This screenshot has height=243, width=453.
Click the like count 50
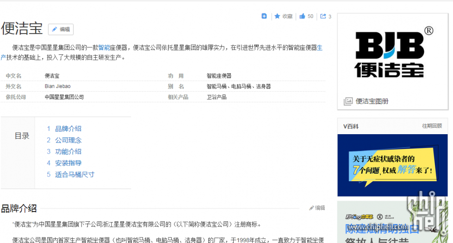coord(310,17)
